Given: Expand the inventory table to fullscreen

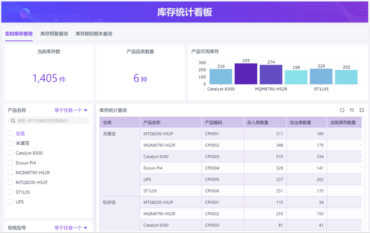Looking at the screenshot, I should point(362,110).
